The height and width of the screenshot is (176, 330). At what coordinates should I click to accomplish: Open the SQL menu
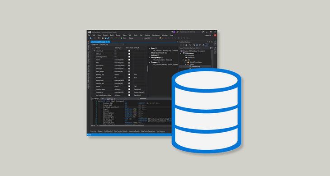[130, 35]
